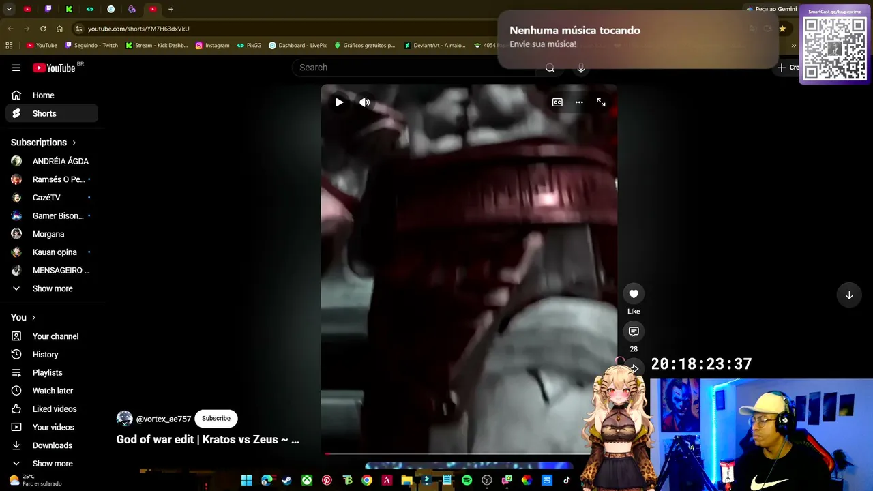The width and height of the screenshot is (873, 491).
Task: Open the Stream - Kick Dashboard bookmark
Action: [157, 46]
